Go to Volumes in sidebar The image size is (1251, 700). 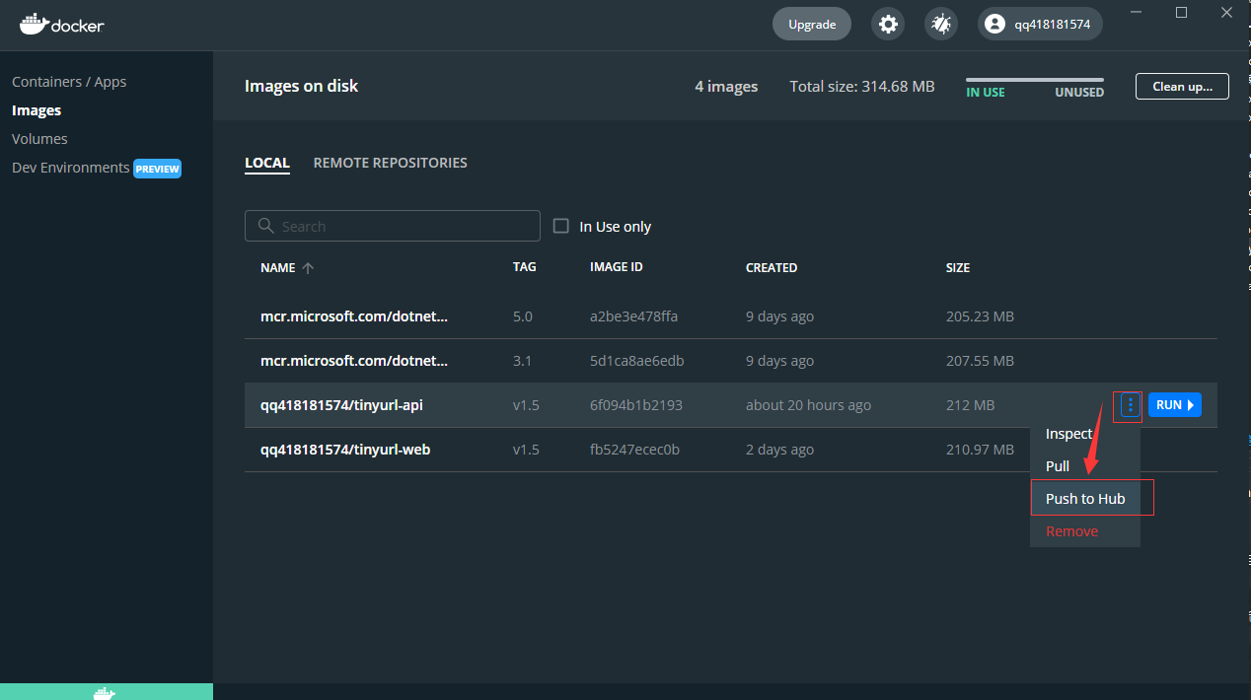tap(39, 139)
